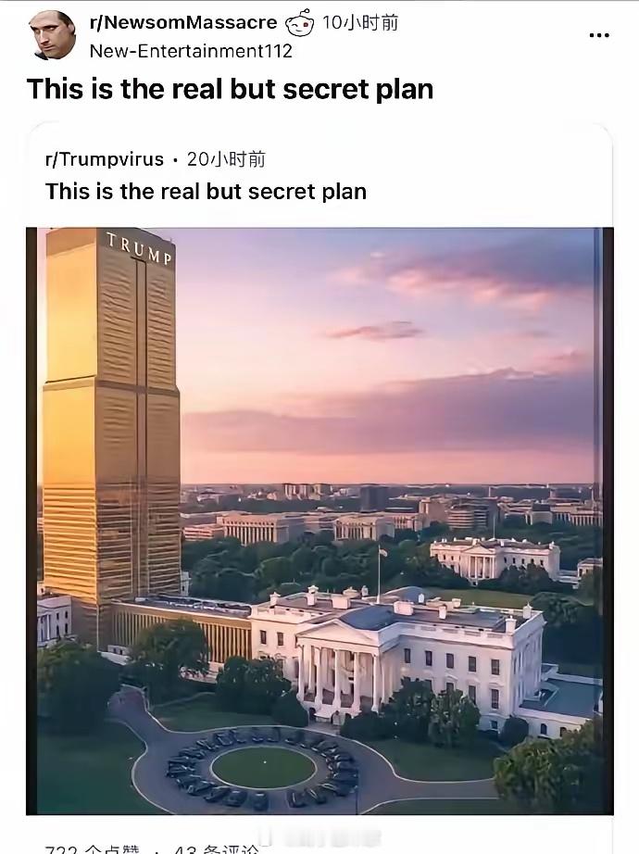This screenshot has width=639, height=854.
Task: Open the r/NewsomMassacre subreddit
Action: (183, 23)
